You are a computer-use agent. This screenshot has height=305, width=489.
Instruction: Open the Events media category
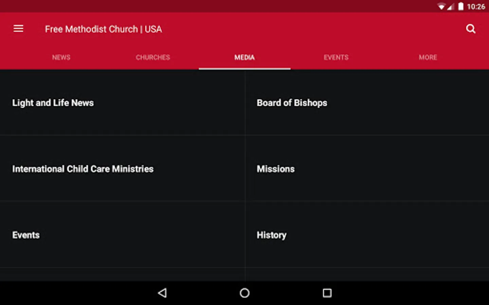pyautogui.click(x=122, y=235)
